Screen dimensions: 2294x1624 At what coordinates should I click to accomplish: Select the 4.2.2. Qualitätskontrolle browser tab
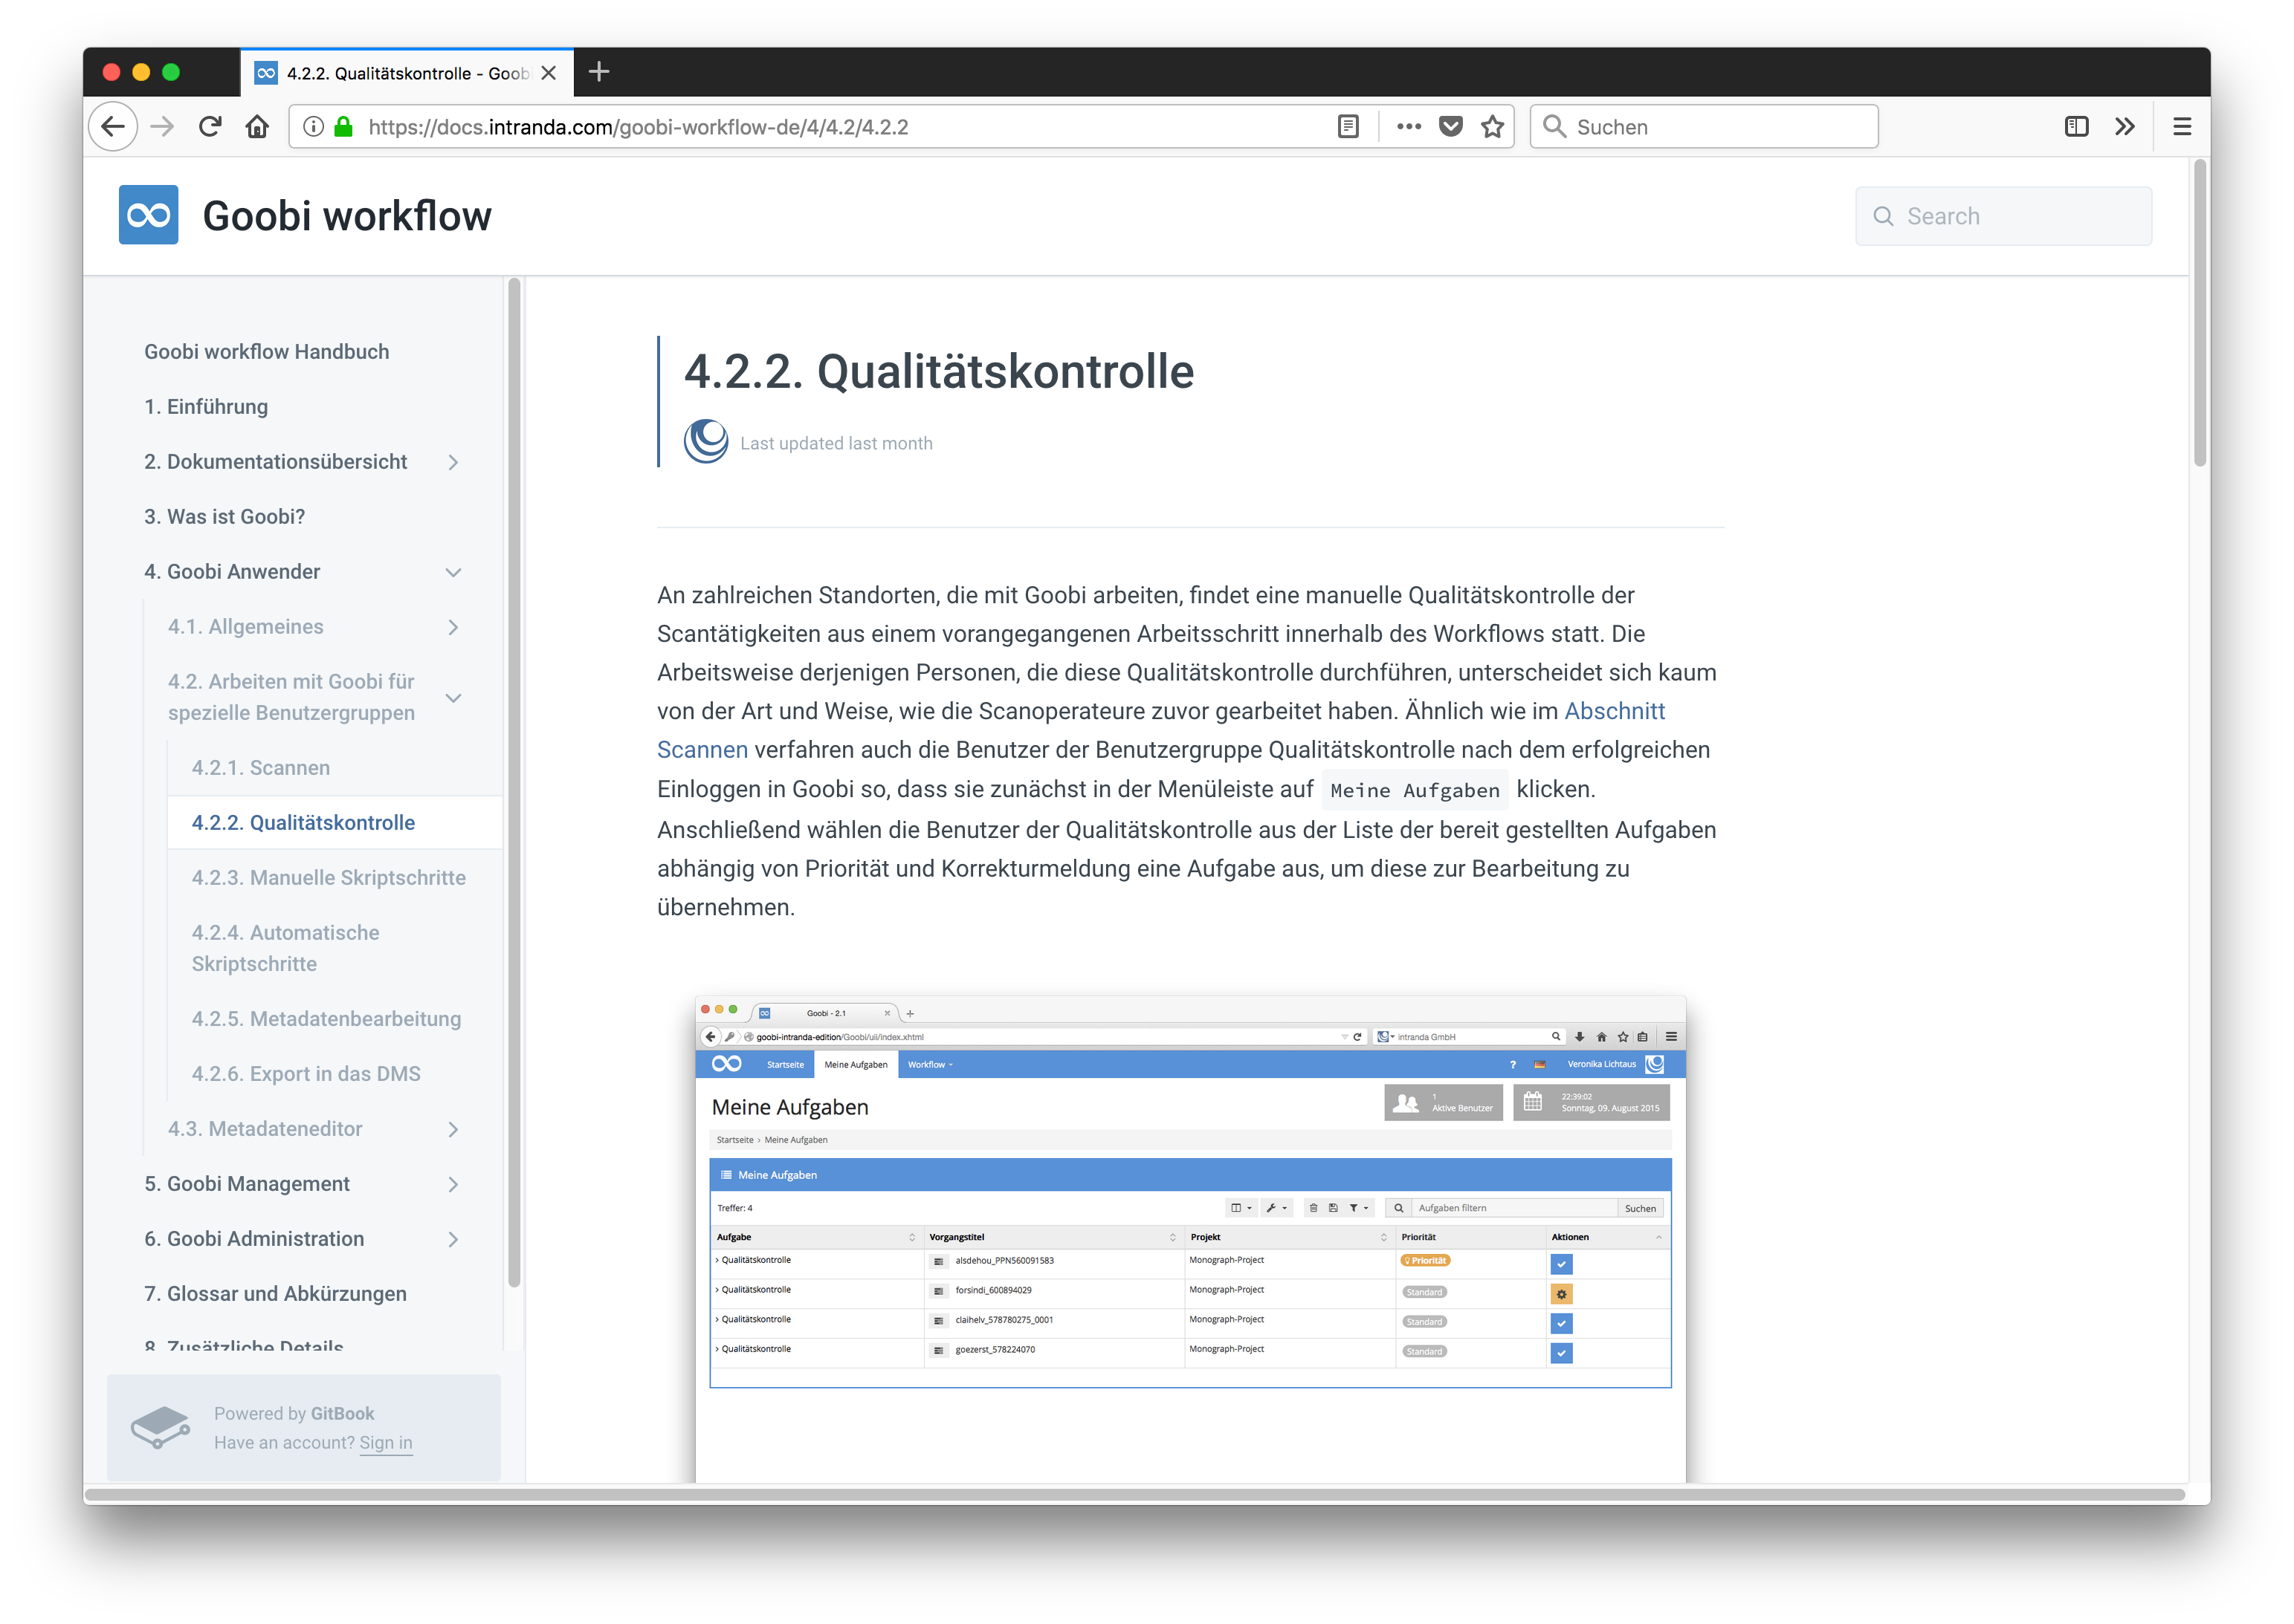point(406,73)
